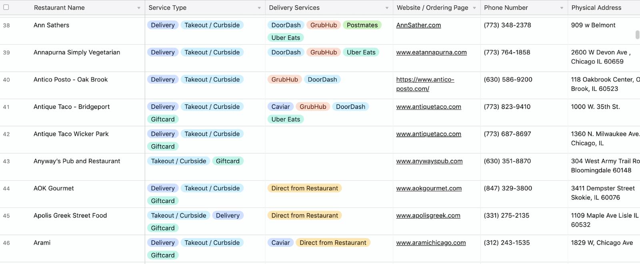Click the Caviar tag in the Arami row
The width and height of the screenshot is (640, 264).
(280, 243)
